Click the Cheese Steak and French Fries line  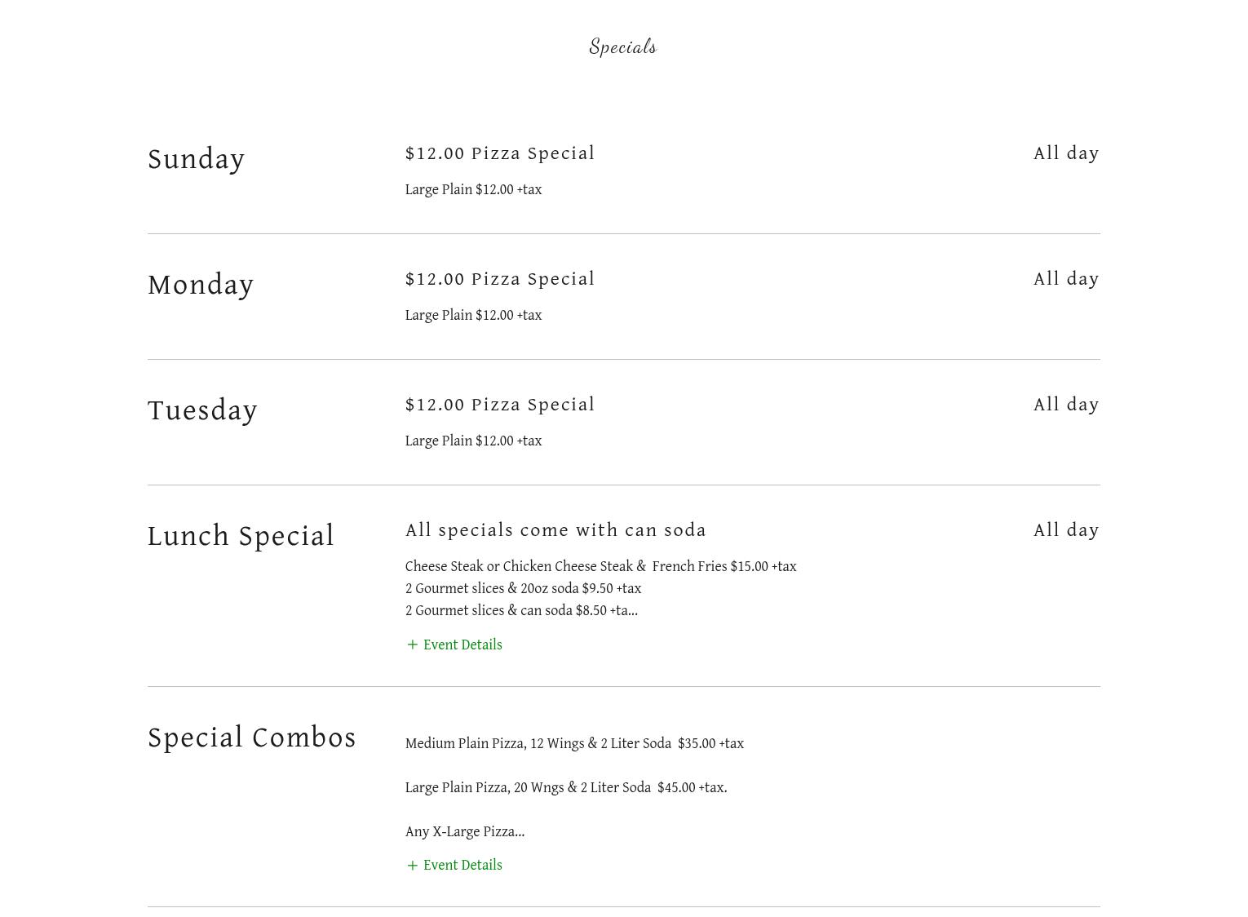[x=600, y=566]
